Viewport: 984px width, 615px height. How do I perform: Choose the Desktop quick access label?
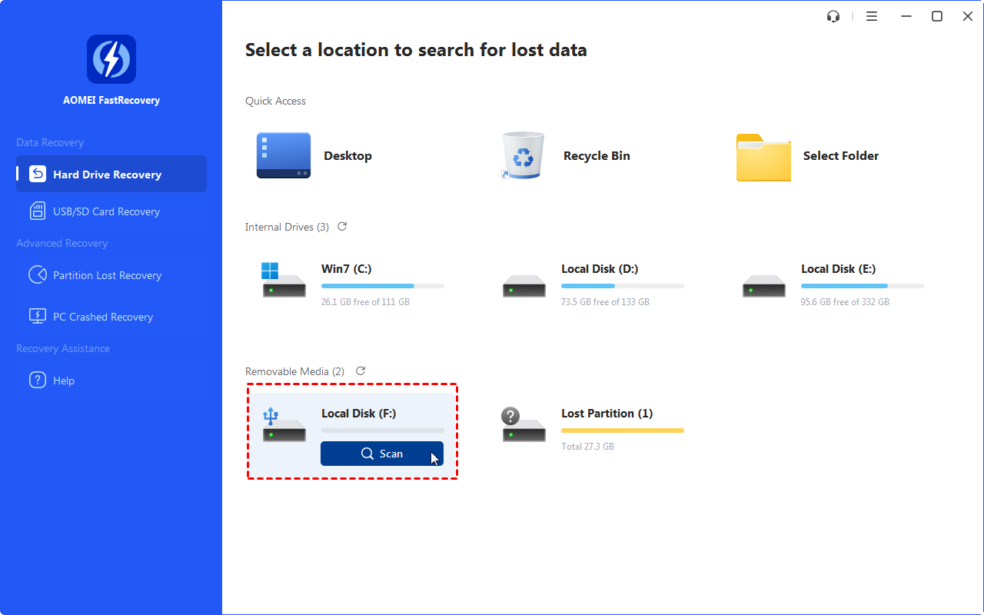(x=347, y=155)
